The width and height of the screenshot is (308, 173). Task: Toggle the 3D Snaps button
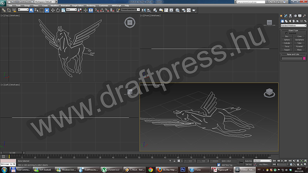tap(97, 10)
